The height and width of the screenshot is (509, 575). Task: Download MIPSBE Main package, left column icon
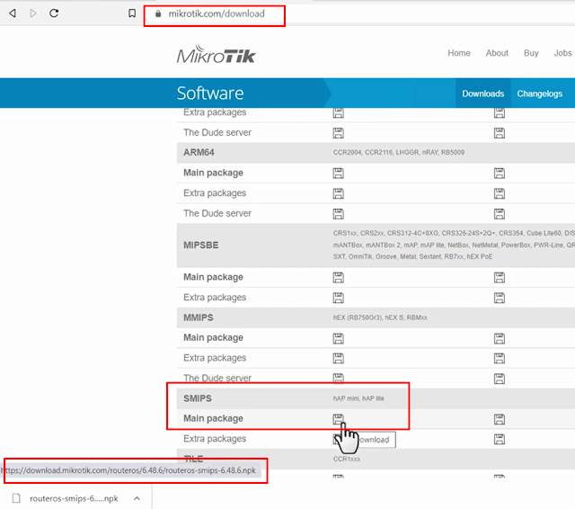(x=338, y=278)
